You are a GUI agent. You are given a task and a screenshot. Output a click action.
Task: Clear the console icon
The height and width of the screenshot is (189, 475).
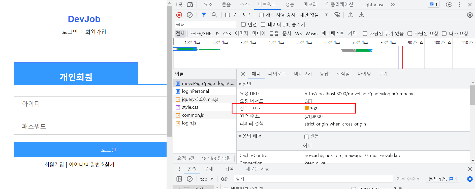coord(190,179)
